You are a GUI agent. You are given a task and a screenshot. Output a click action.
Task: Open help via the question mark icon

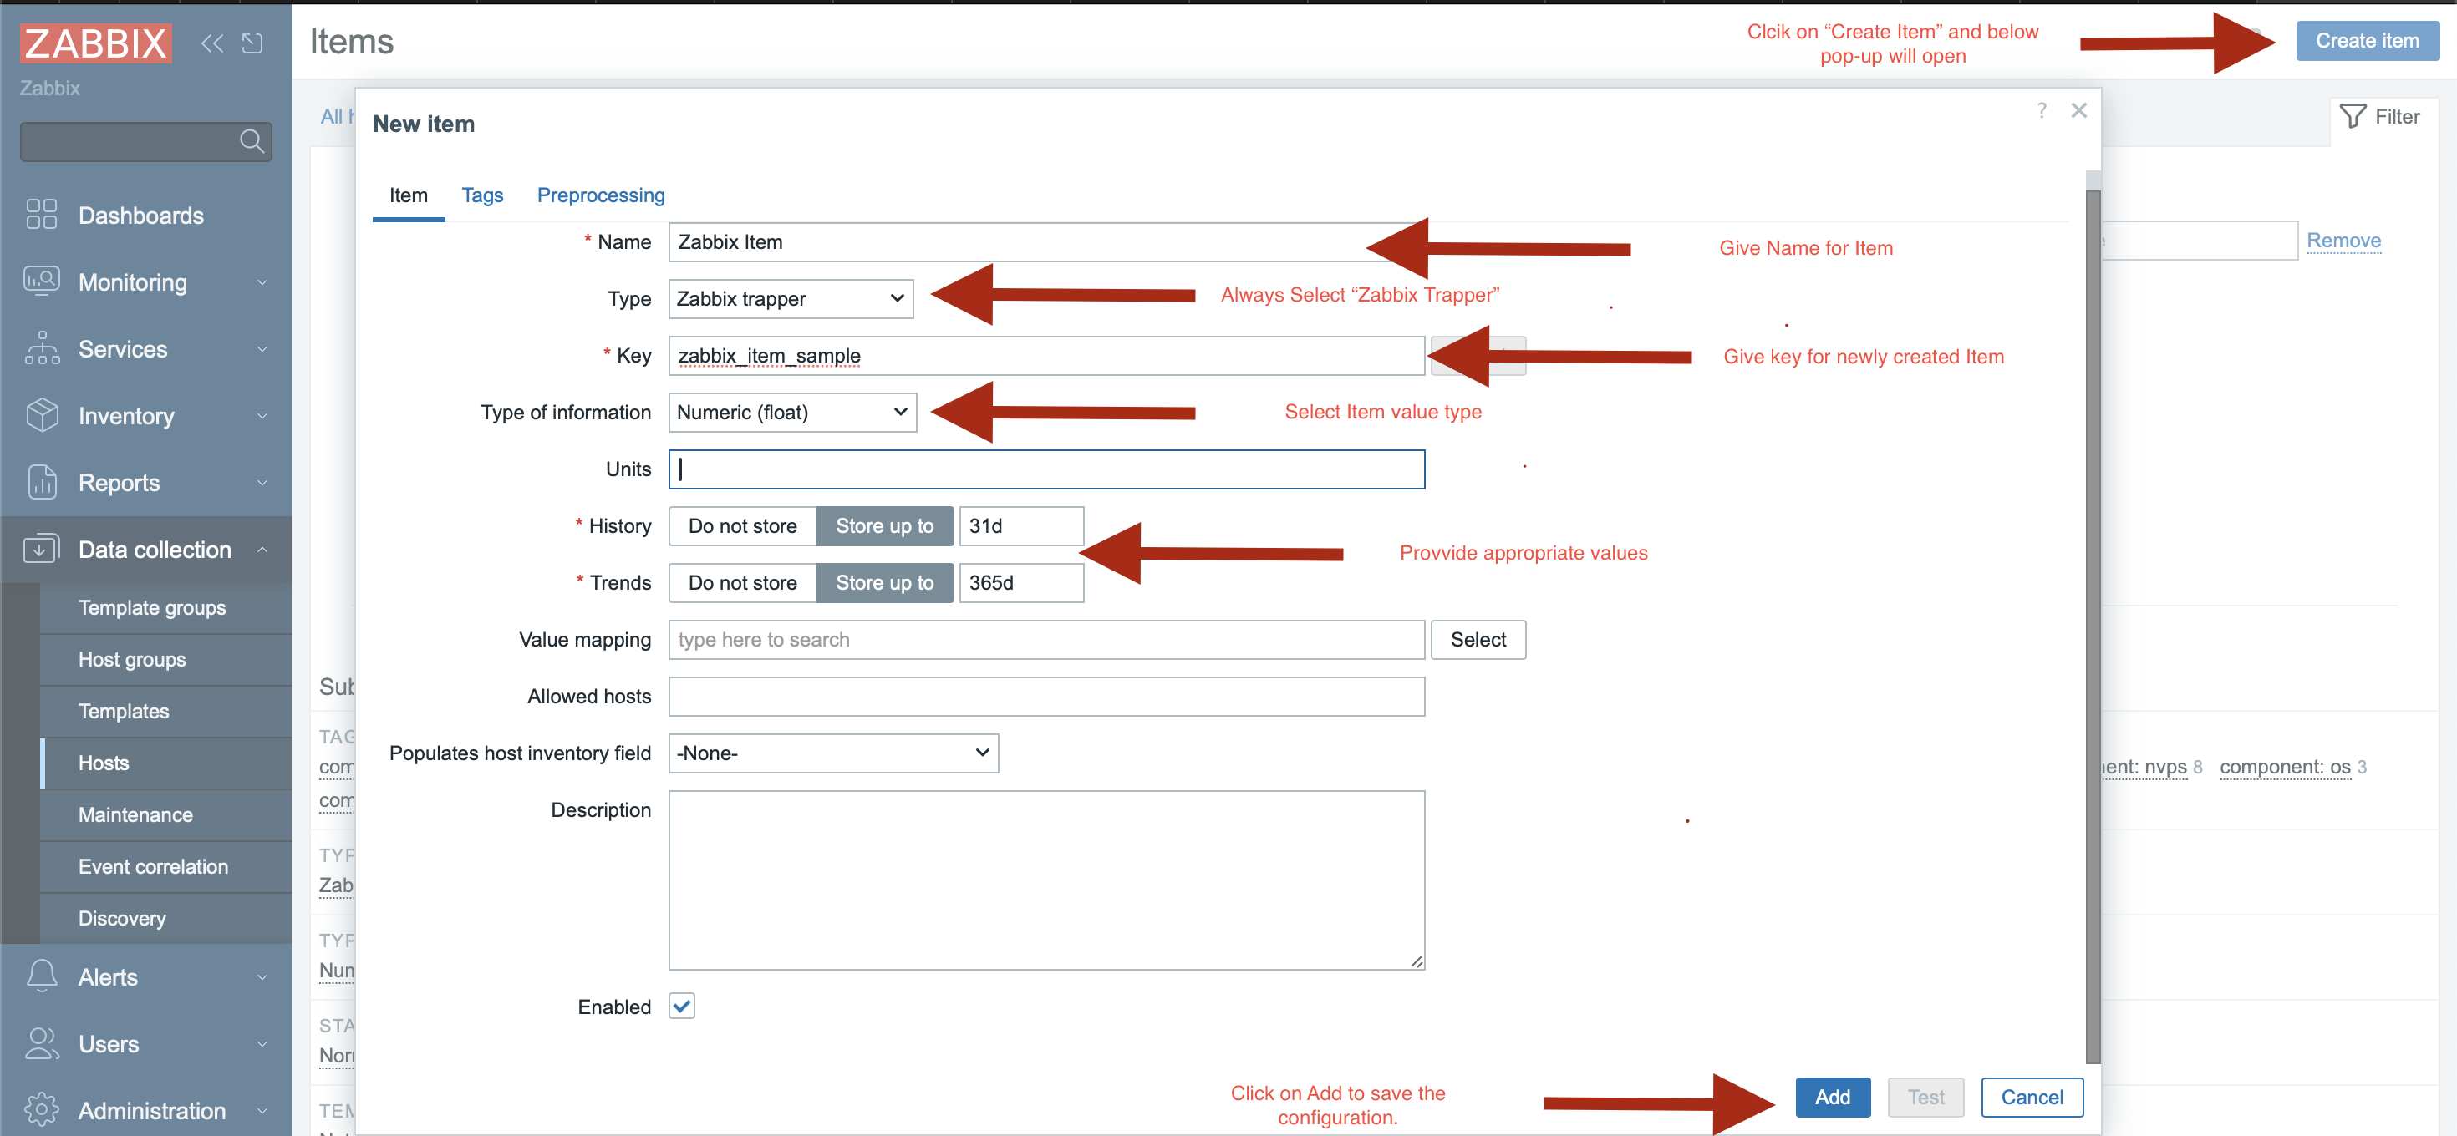point(2041,110)
